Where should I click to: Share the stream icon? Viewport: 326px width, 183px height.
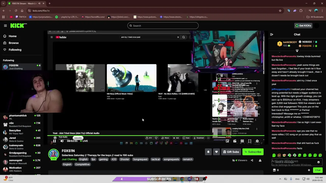click(x=252, y=160)
